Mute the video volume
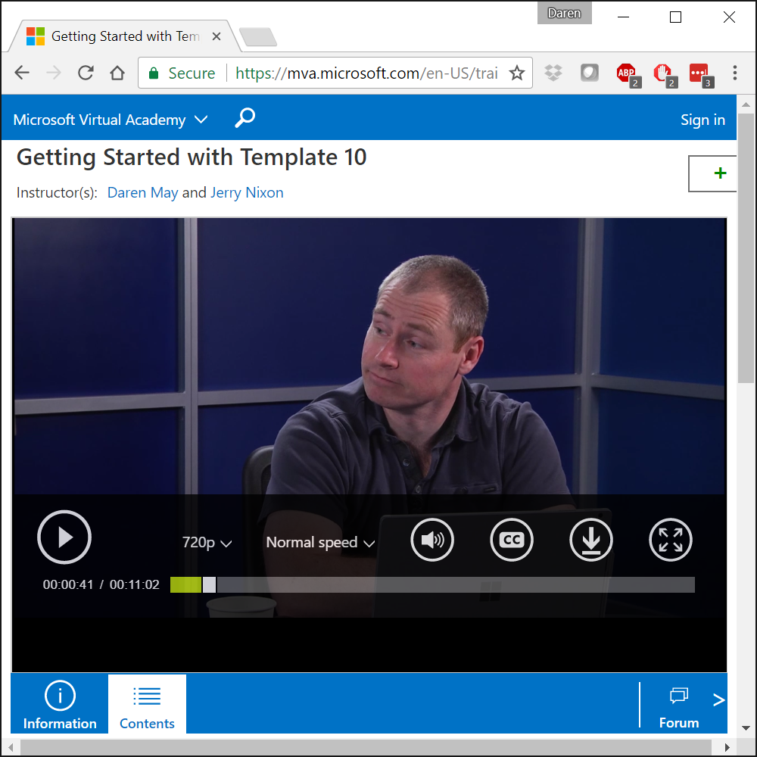Image resolution: width=757 pixels, height=757 pixels. tap(432, 540)
